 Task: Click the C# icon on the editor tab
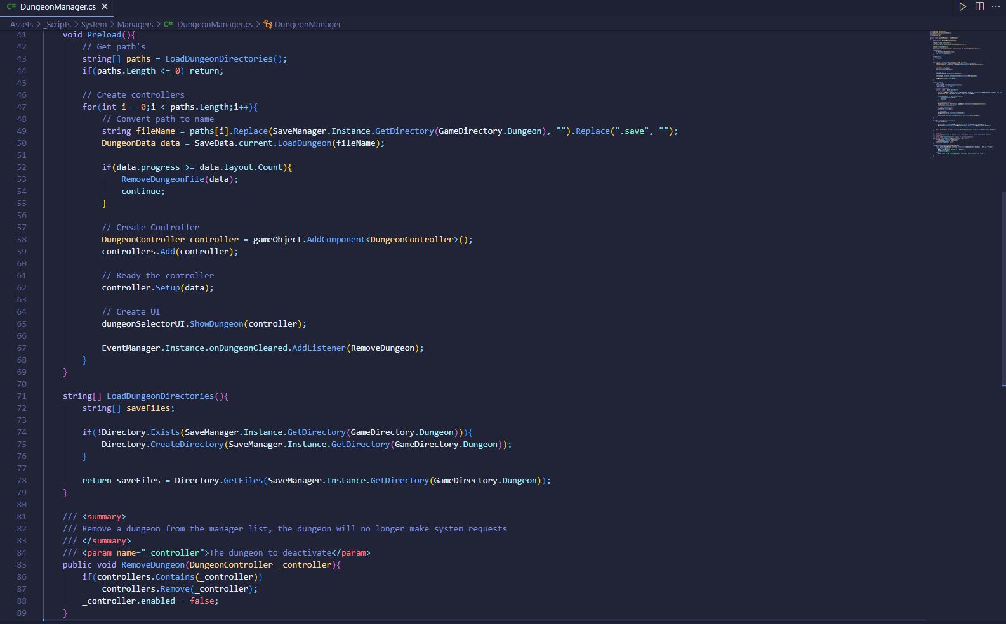(11, 6)
